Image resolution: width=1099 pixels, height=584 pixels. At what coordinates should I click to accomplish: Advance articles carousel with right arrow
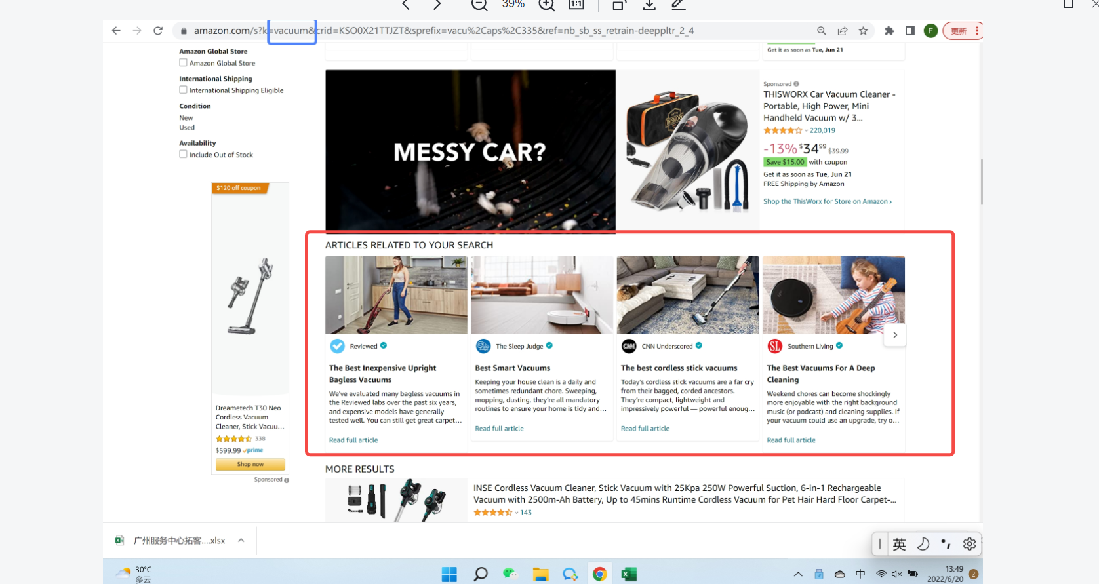point(895,335)
